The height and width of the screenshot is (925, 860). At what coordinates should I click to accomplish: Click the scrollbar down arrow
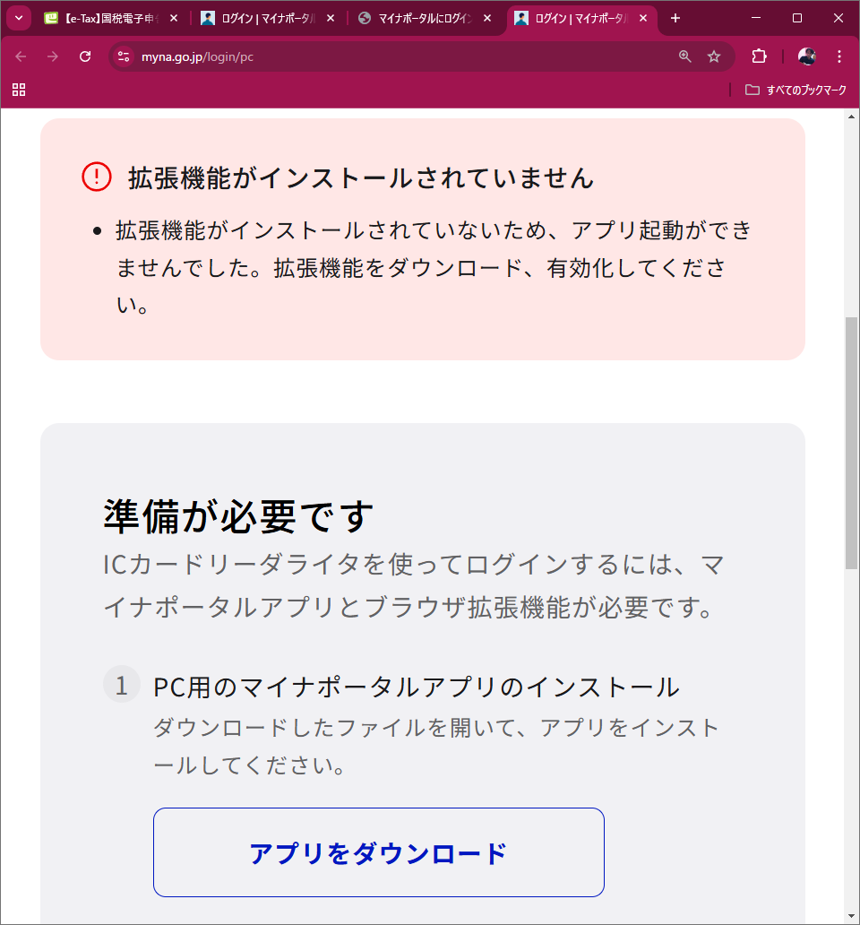[x=851, y=917]
